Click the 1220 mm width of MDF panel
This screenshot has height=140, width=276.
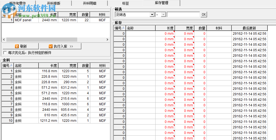tap(68, 20)
